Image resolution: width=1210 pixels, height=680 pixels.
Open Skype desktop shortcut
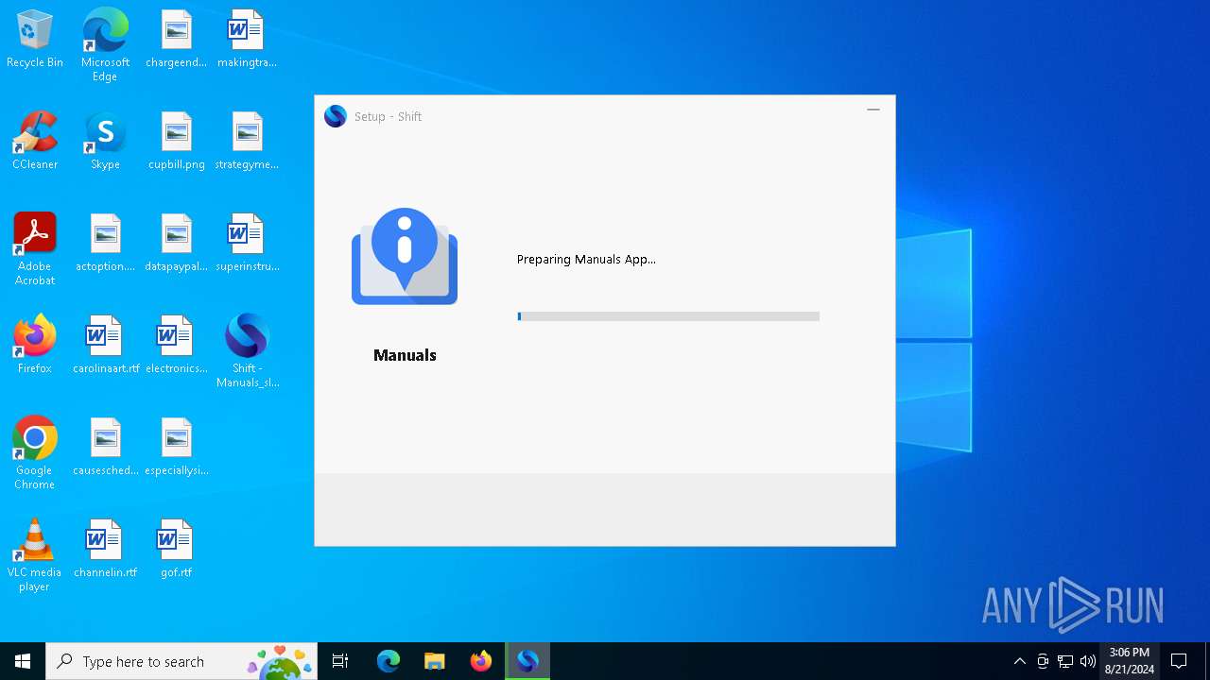(x=105, y=142)
